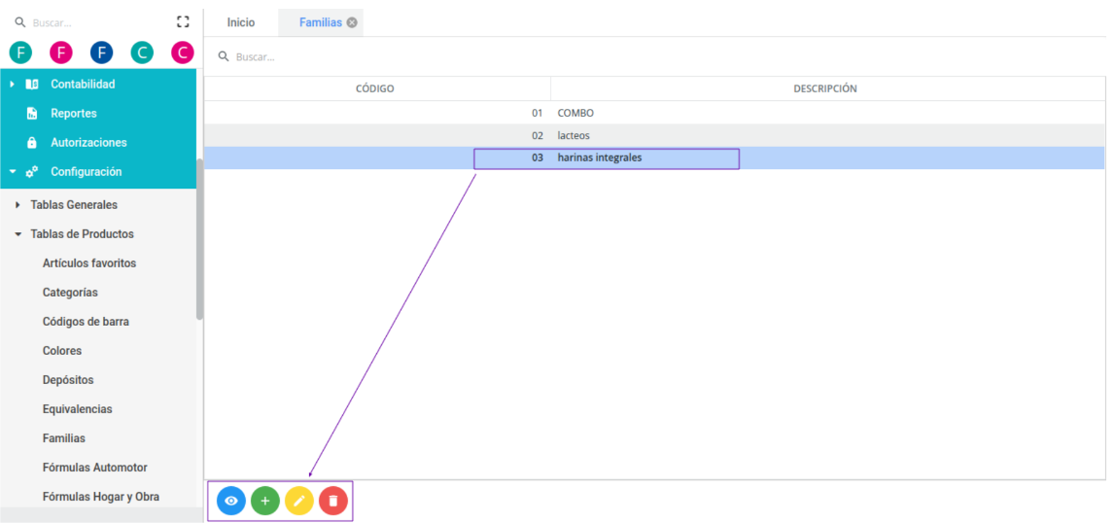Expand the Contabilidad menu arrow

point(12,84)
